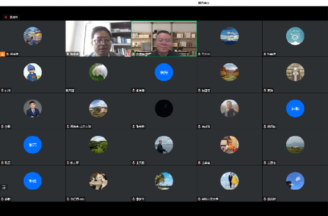
Task: Select the green-bordered active speaker video
Action: [164, 38]
